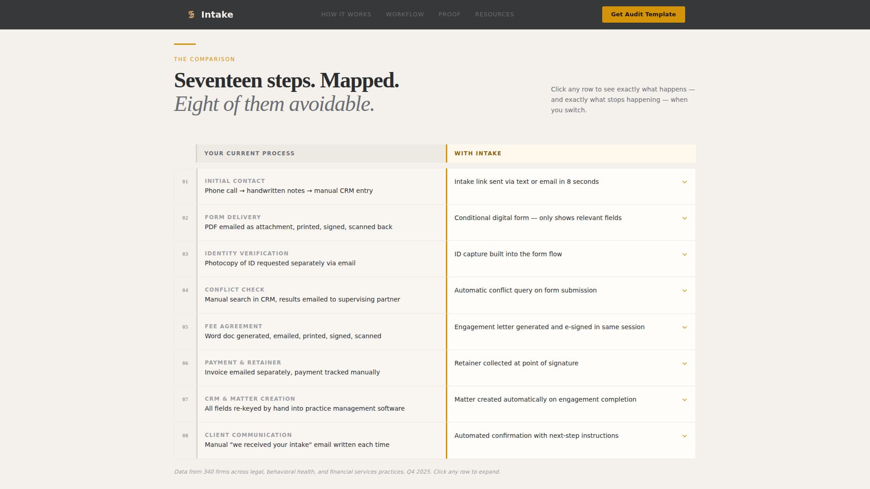Click the chevron on the Identity Verification row
The width and height of the screenshot is (870, 489).
(x=684, y=254)
